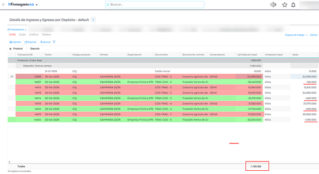Open favorites star icon
This screenshot has width=319, height=174.
tap(284, 5)
